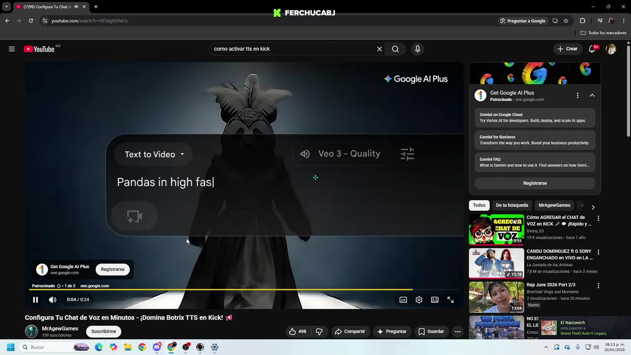
Task: Open the YouTube guide hamburger menu
Action: click(12, 49)
